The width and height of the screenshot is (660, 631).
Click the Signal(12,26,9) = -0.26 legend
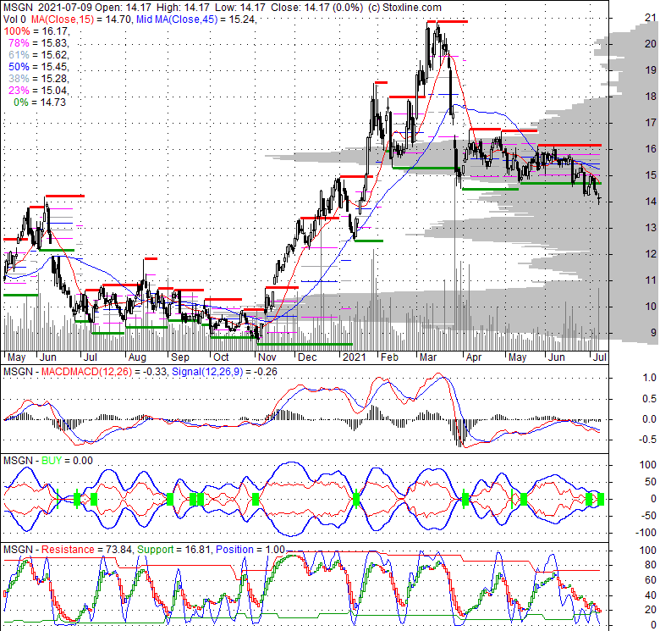point(224,372)
